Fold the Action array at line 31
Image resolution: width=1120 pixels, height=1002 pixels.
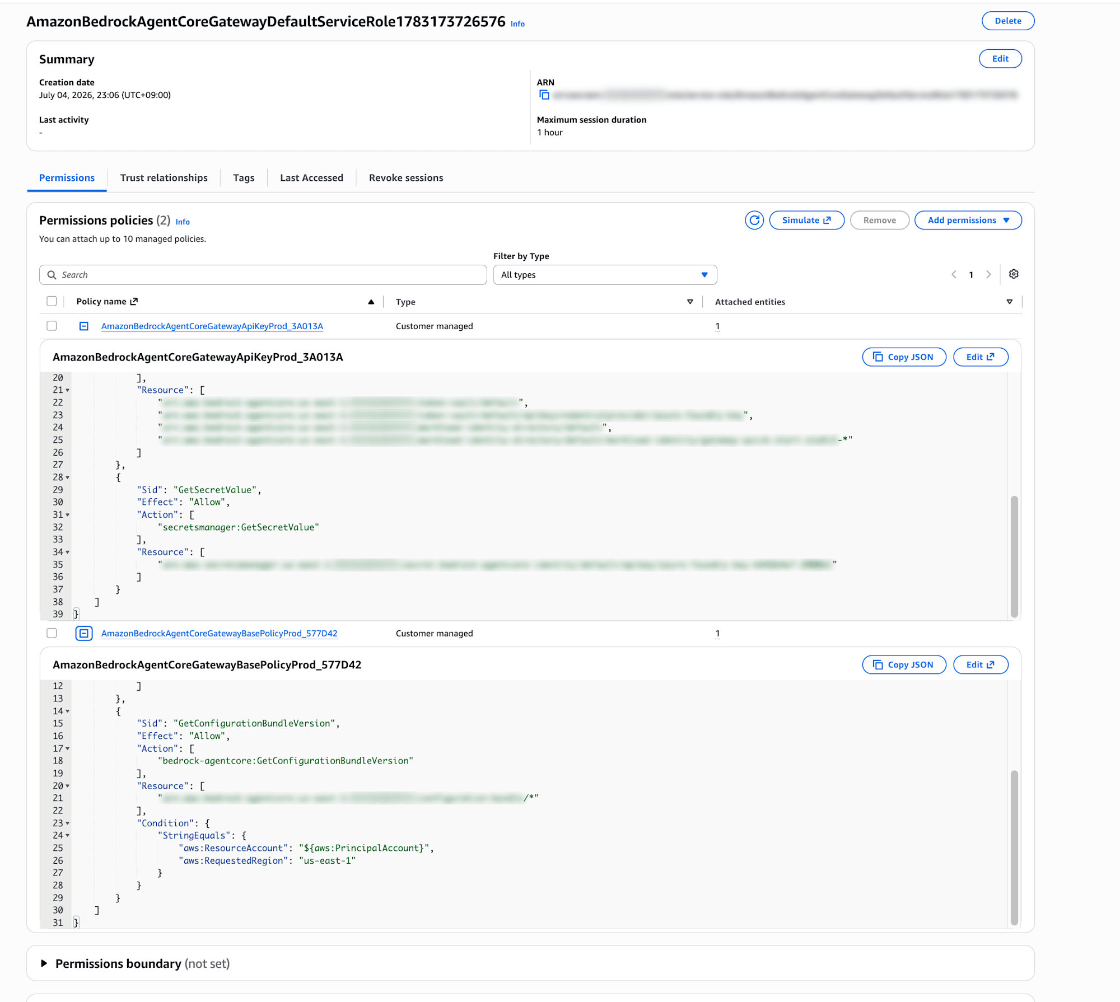tap(68, 516)
